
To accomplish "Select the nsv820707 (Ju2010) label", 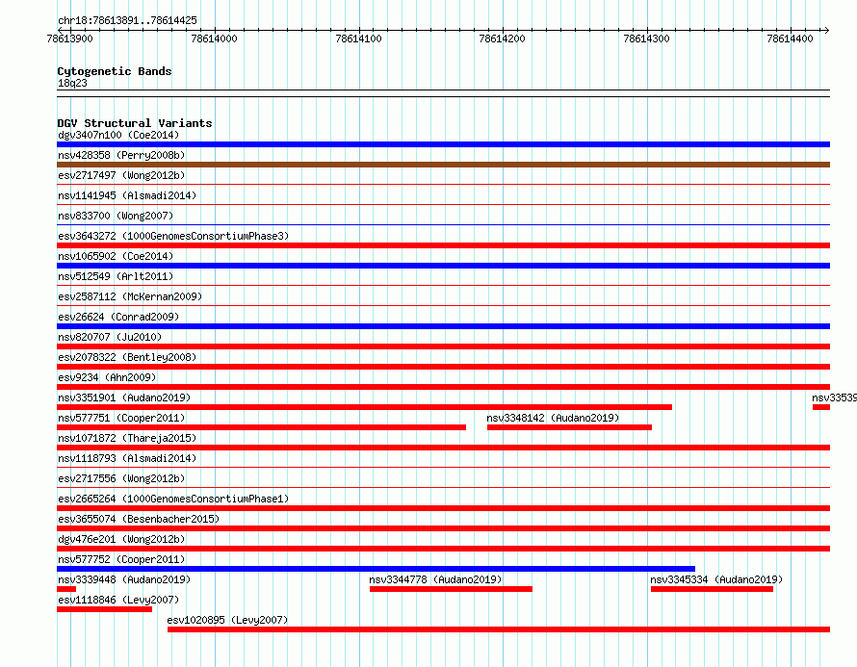I will (110, 337).
